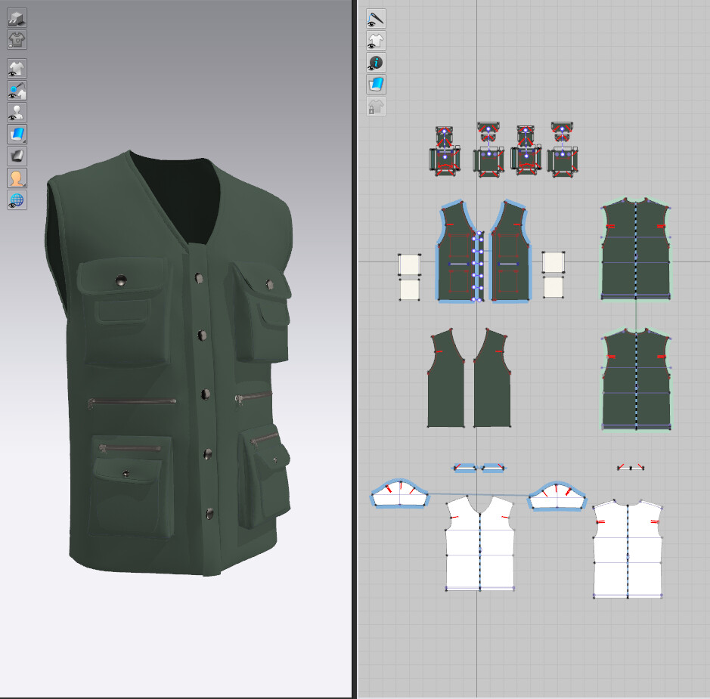Toggle avatar visibility in the 3D viewport
Viewport: 710px width, 699px height.
(17, 110)
